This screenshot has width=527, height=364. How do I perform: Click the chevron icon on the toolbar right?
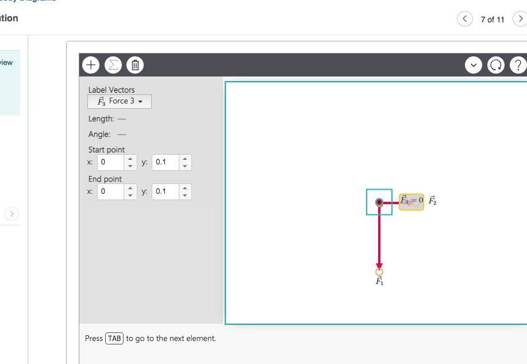pyautogui.click(x=473, y=65)
